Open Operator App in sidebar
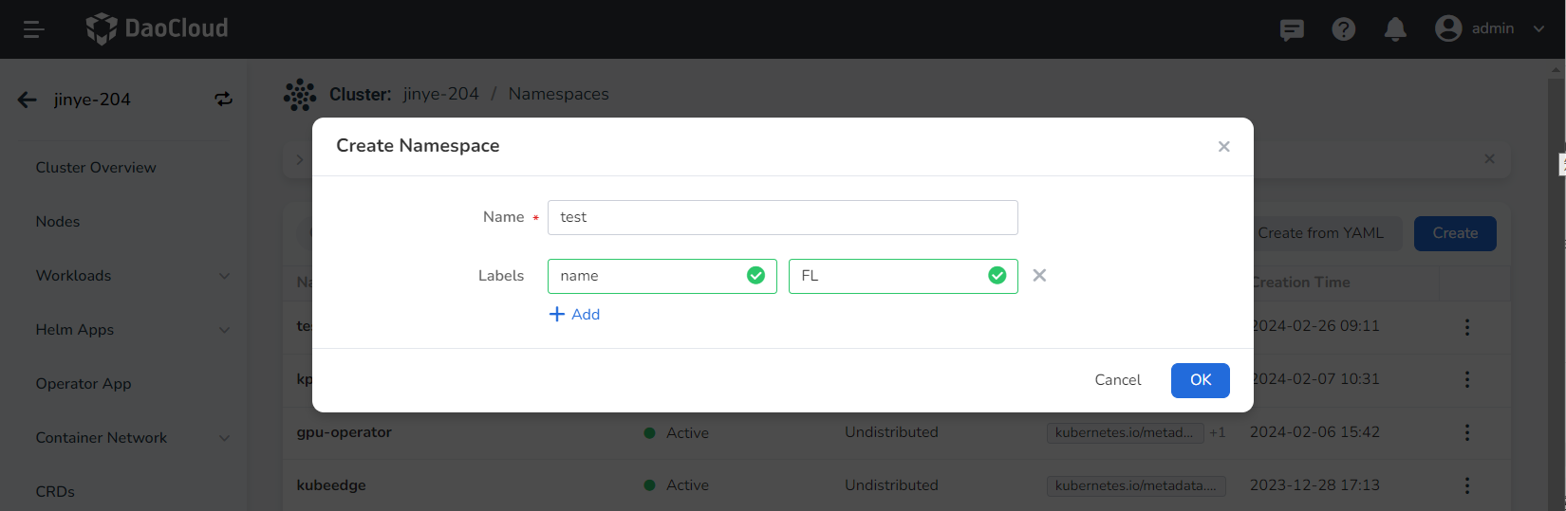Screen dimensions: 1566x511 (x=84, y=384)
